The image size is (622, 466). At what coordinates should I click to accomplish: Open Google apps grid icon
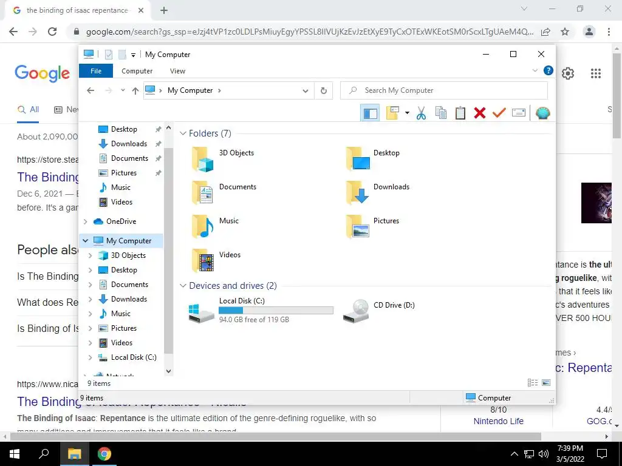click(595, 73)
